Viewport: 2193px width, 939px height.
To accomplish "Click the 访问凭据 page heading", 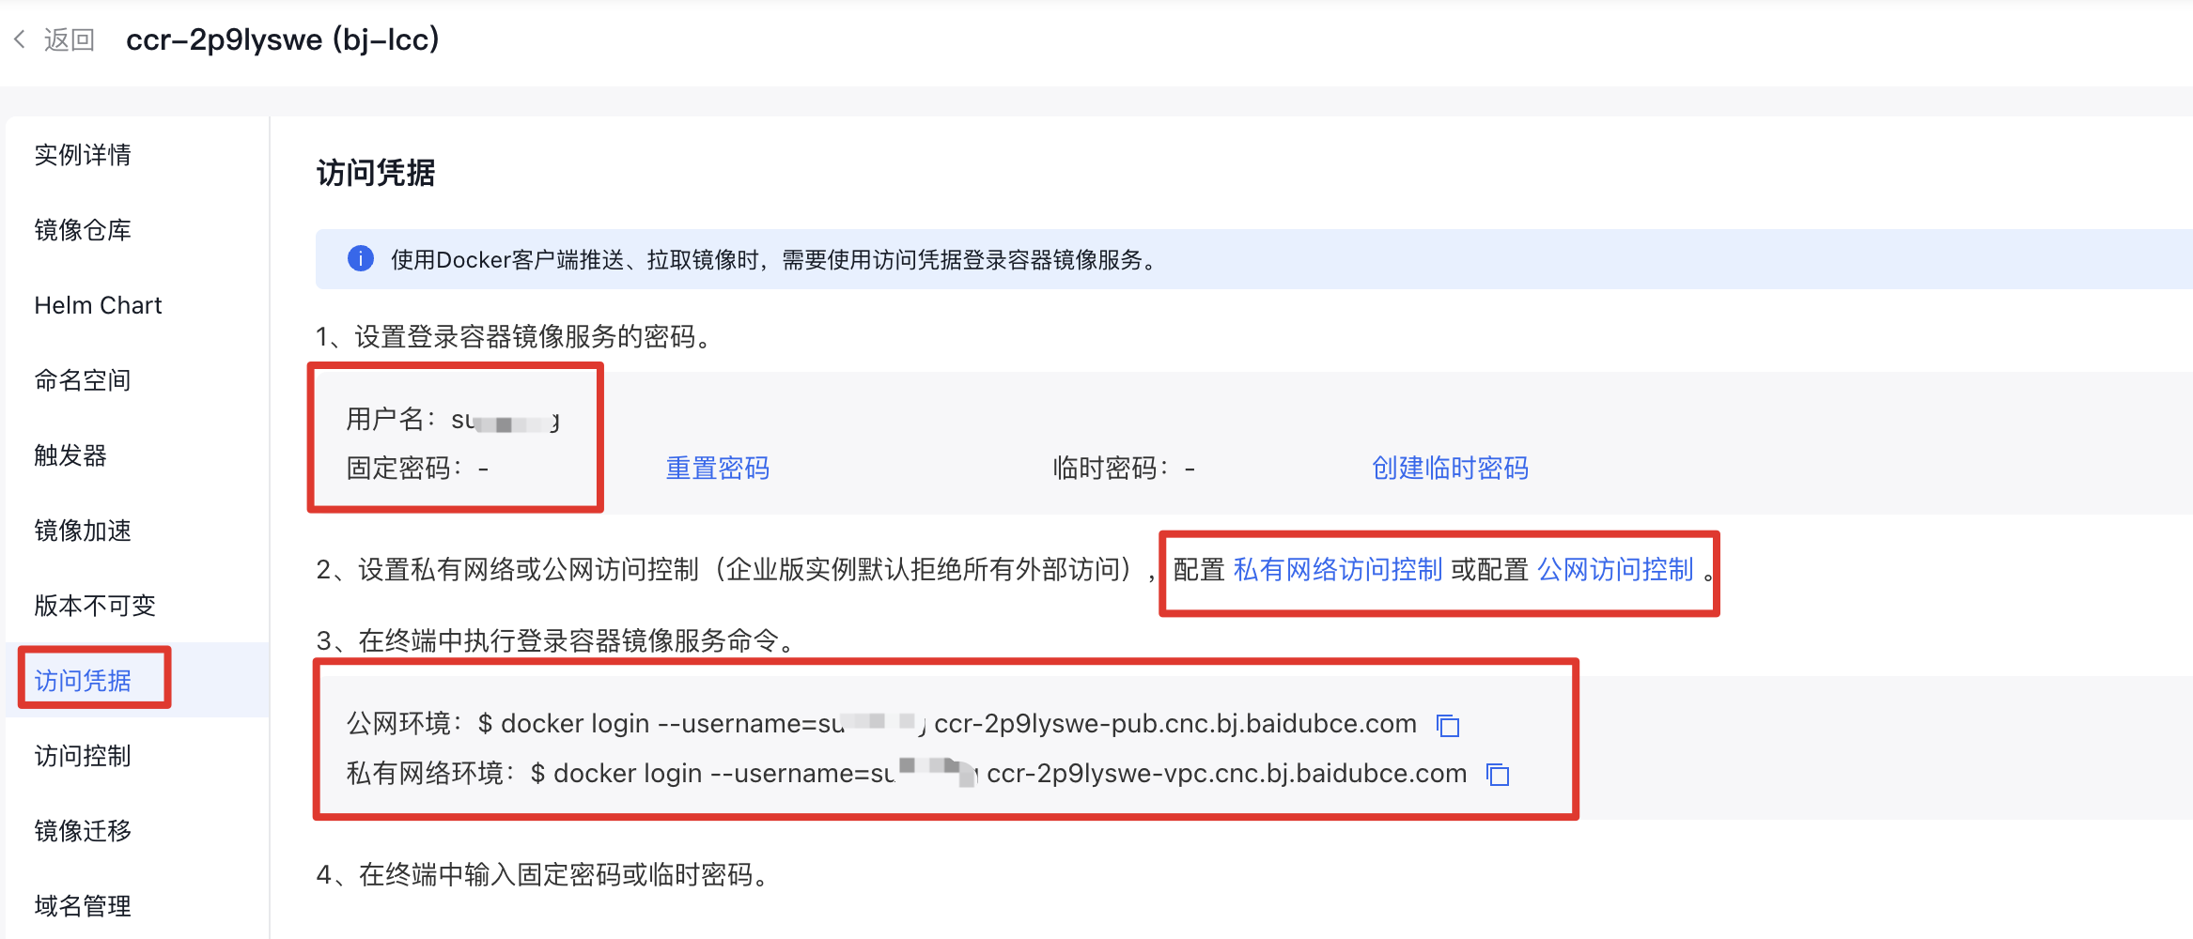I will click(376, 173).
